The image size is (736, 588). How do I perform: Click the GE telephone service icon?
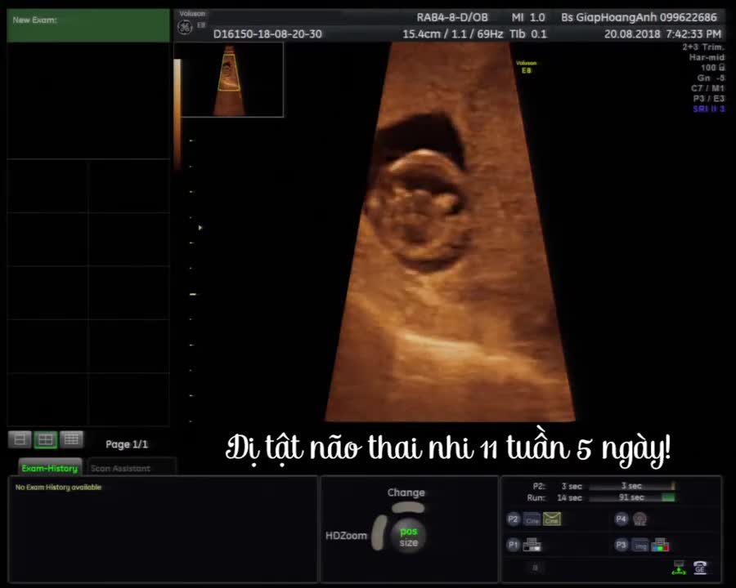(700, 568)
